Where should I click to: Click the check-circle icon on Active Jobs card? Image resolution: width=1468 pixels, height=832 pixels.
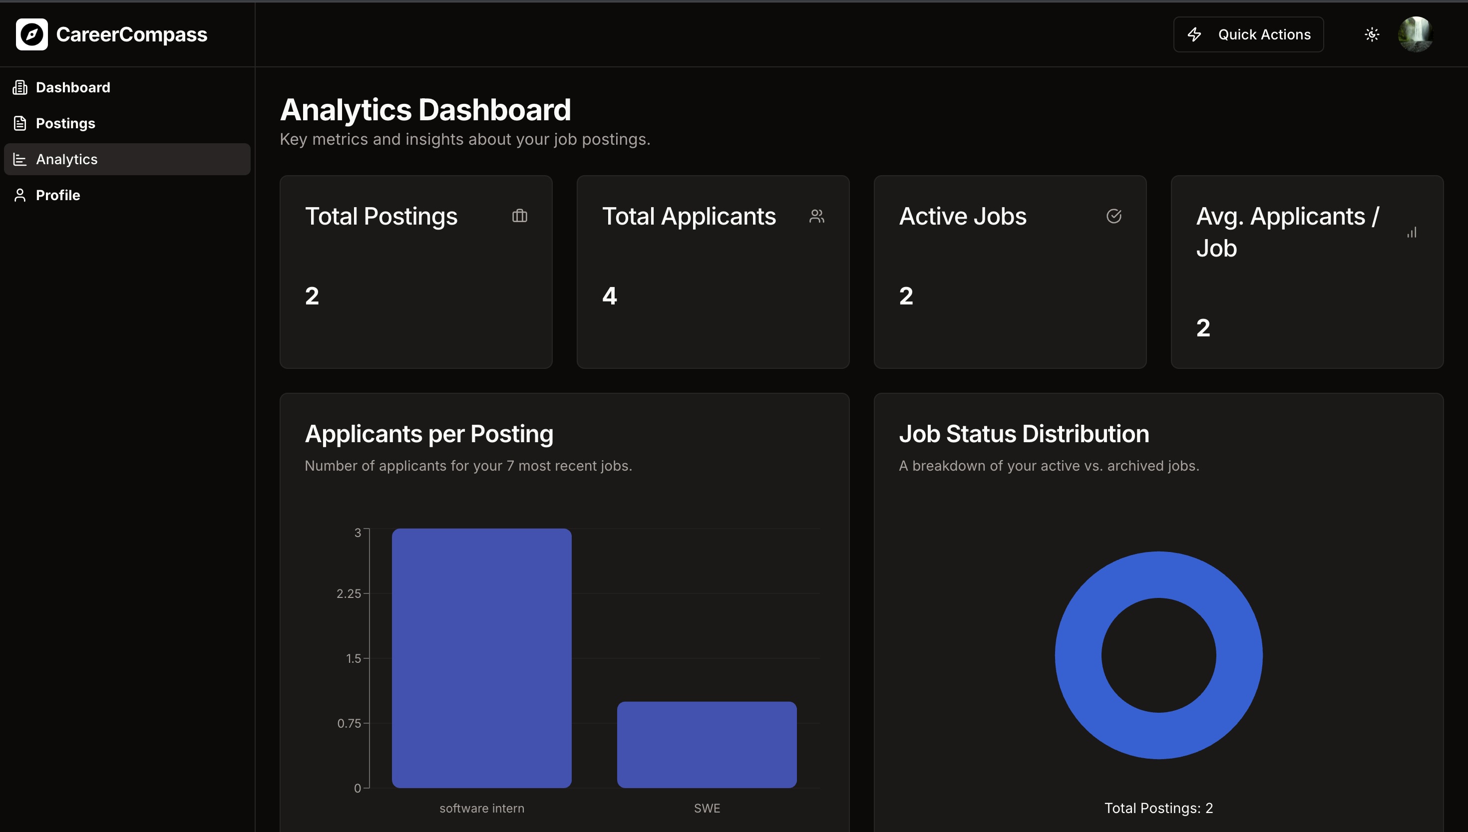[x=1113, y=216]
